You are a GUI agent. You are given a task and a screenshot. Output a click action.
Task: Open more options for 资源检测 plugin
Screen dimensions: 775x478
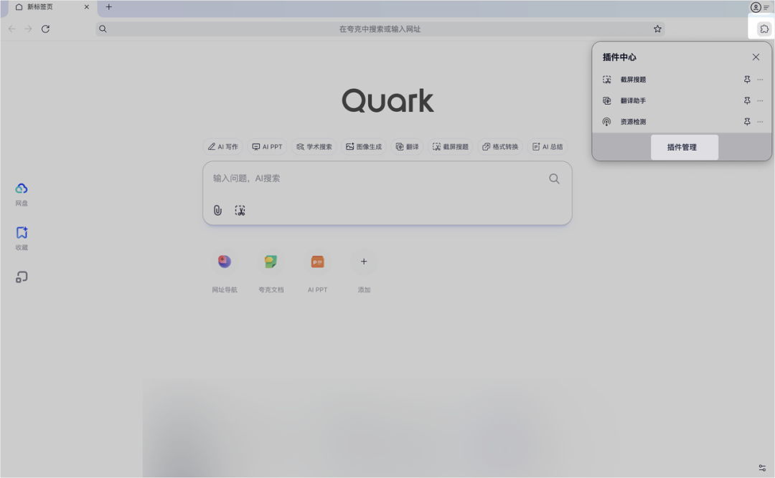point(760,122)
